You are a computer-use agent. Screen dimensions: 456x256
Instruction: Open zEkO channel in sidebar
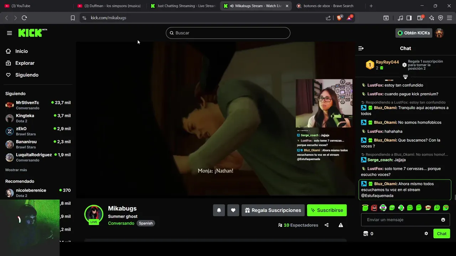(38, 131)
